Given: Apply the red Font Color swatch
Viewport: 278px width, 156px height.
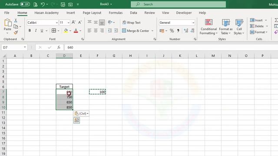Looking at the screenshot, I should click(76, 31).
